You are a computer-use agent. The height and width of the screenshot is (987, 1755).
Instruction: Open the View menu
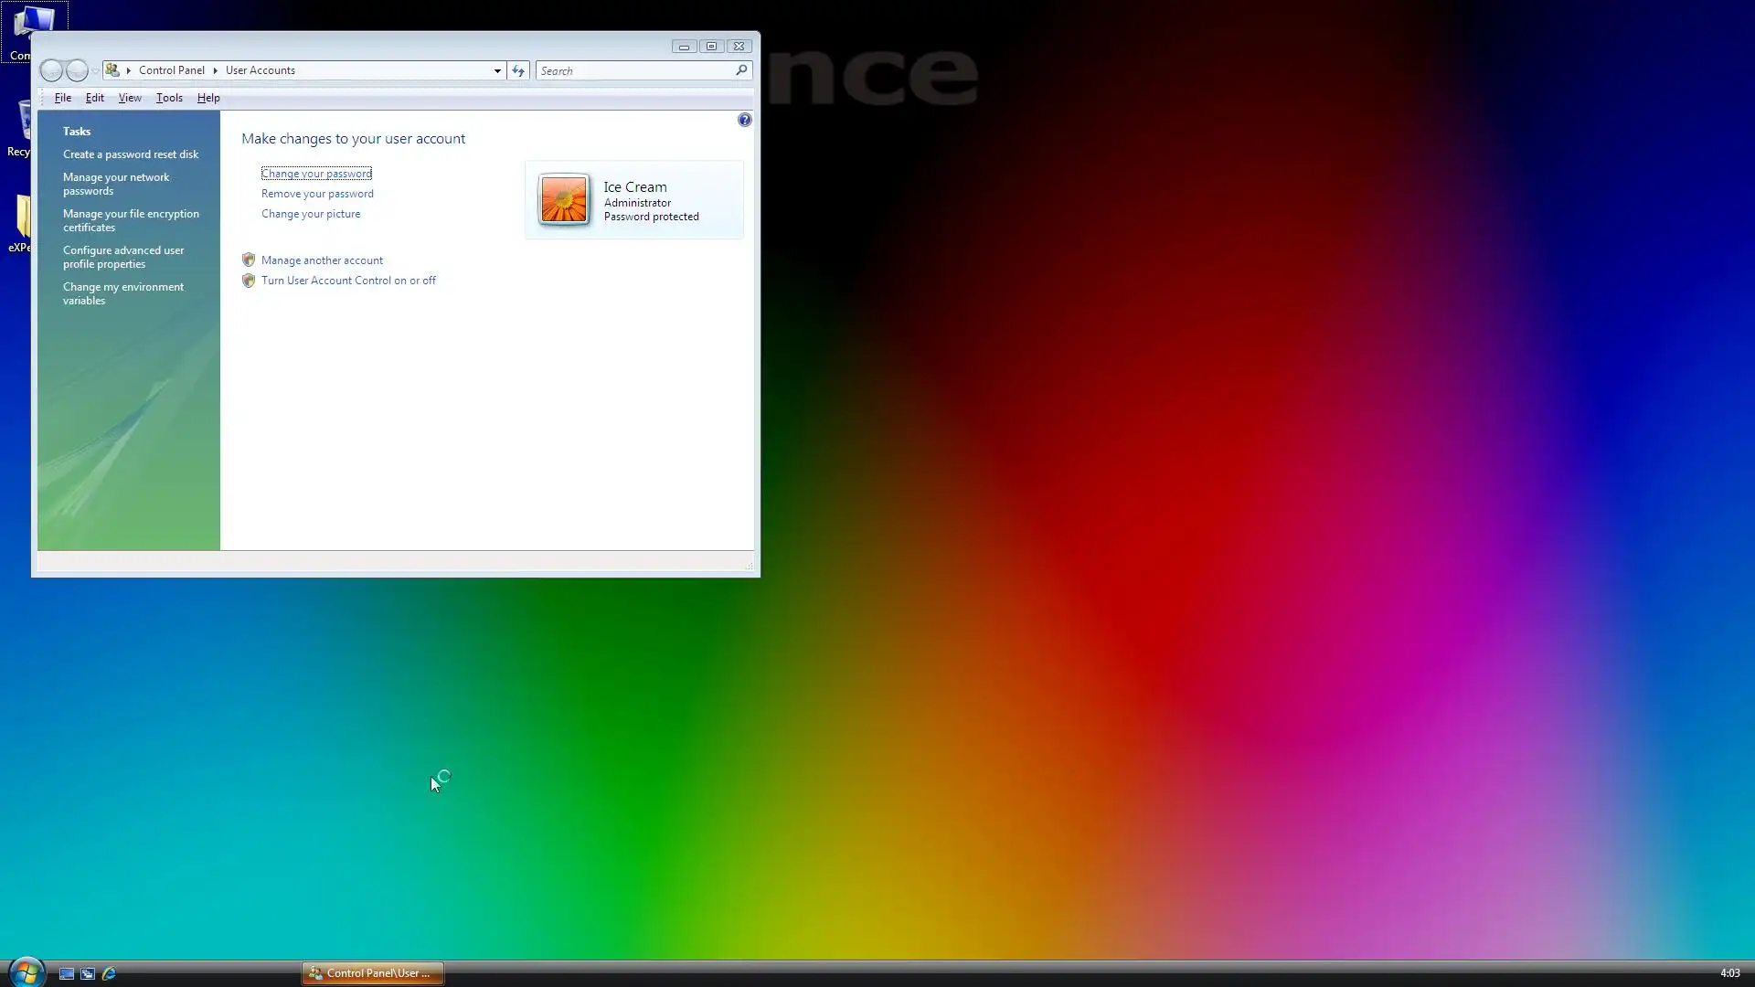130,98
